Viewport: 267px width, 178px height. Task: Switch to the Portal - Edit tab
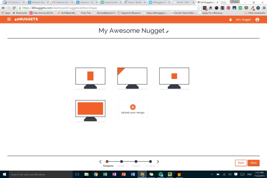click(x=184, y=3)
